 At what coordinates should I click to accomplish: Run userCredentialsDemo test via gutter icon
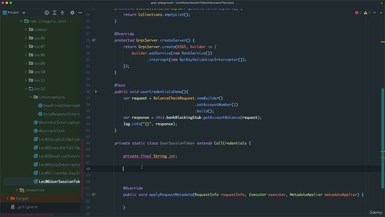tap(96, 92)
